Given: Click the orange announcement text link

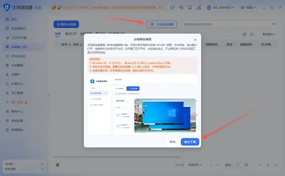Looking at the screenshot, I should 113,7.
